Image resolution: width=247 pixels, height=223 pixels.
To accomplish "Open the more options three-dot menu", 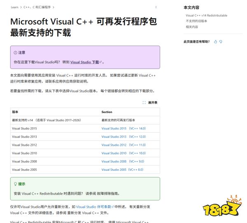I will [156, 7].
